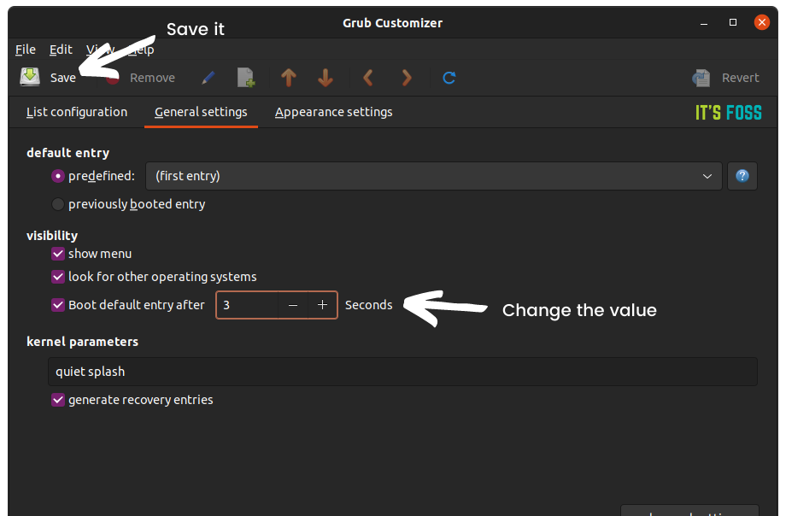786x516 pixels.
Task: Disable generate recovery entries checkbox
Action: tap(58, 400)
